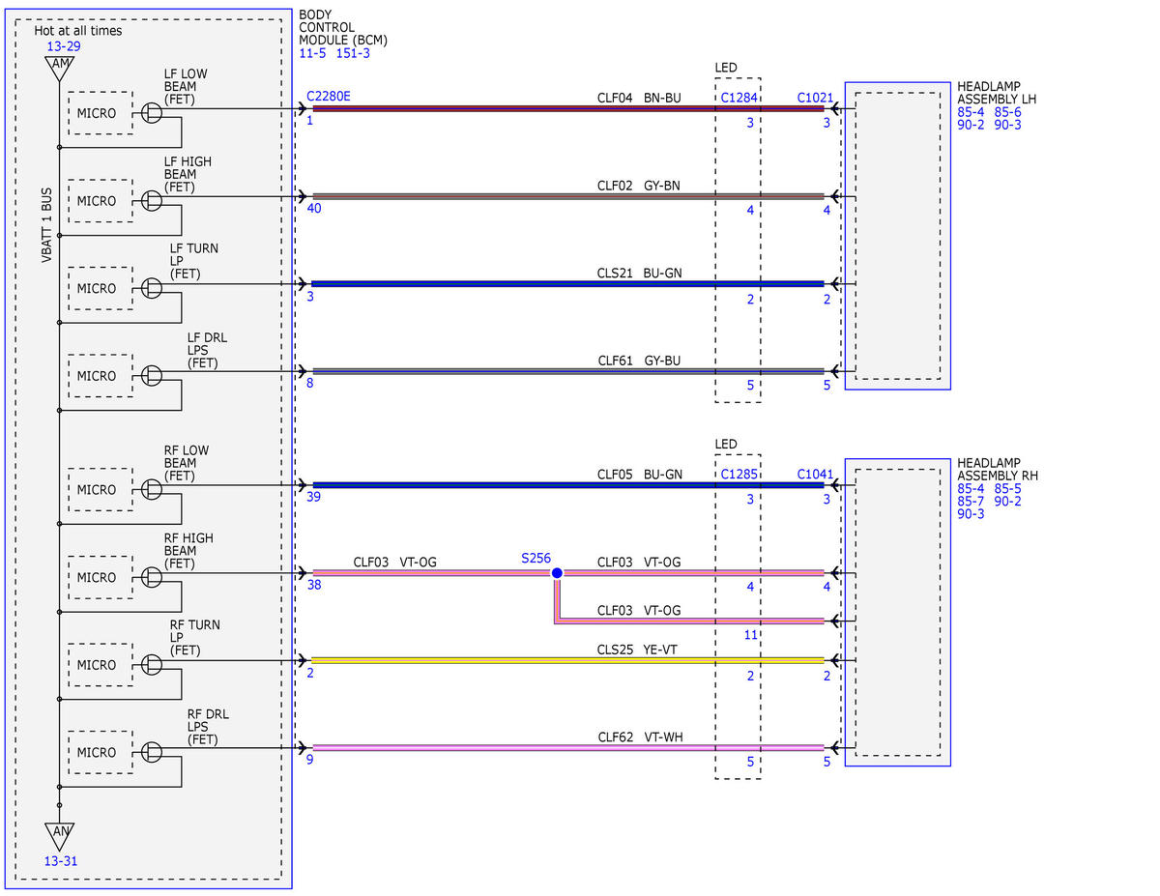Image resolution: width=1160 pixels, height=896 pixels.
Task: Click the CLS25 YE-VT wire label
Action: coord(637,649)
